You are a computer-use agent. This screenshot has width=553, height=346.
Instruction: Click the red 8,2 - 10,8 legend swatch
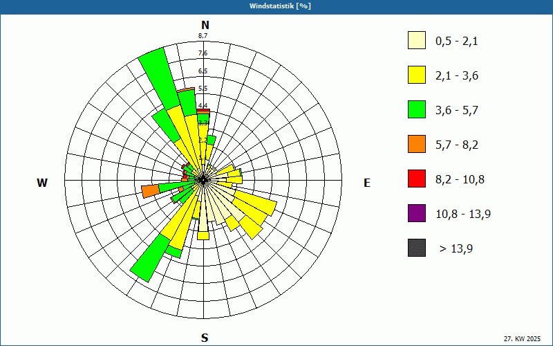pyautogui.click(x=417, y=179)
